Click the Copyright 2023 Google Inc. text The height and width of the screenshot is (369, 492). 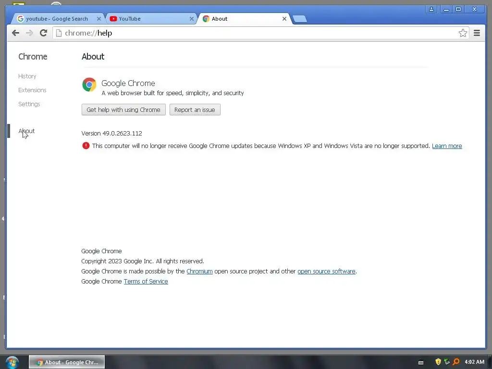pos(143,261)
